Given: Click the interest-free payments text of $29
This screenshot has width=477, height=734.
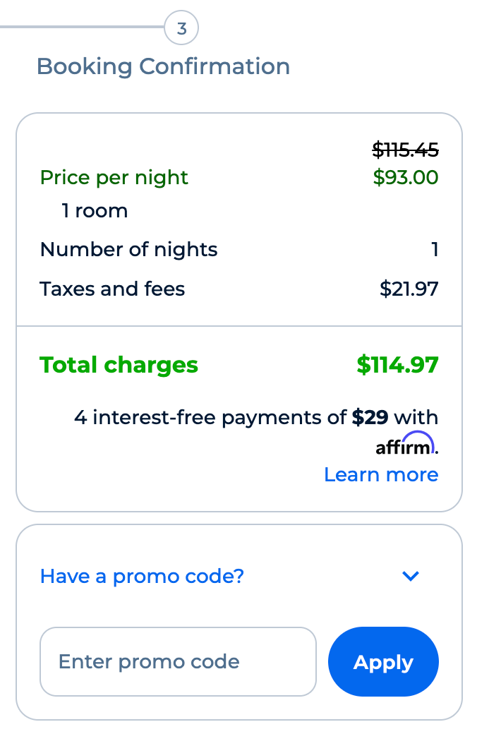Looking at the screenshot, I should [x=256, y=417].
